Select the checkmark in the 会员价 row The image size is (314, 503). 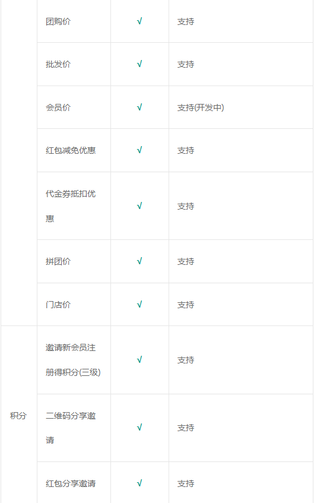(x=139, y=107)
